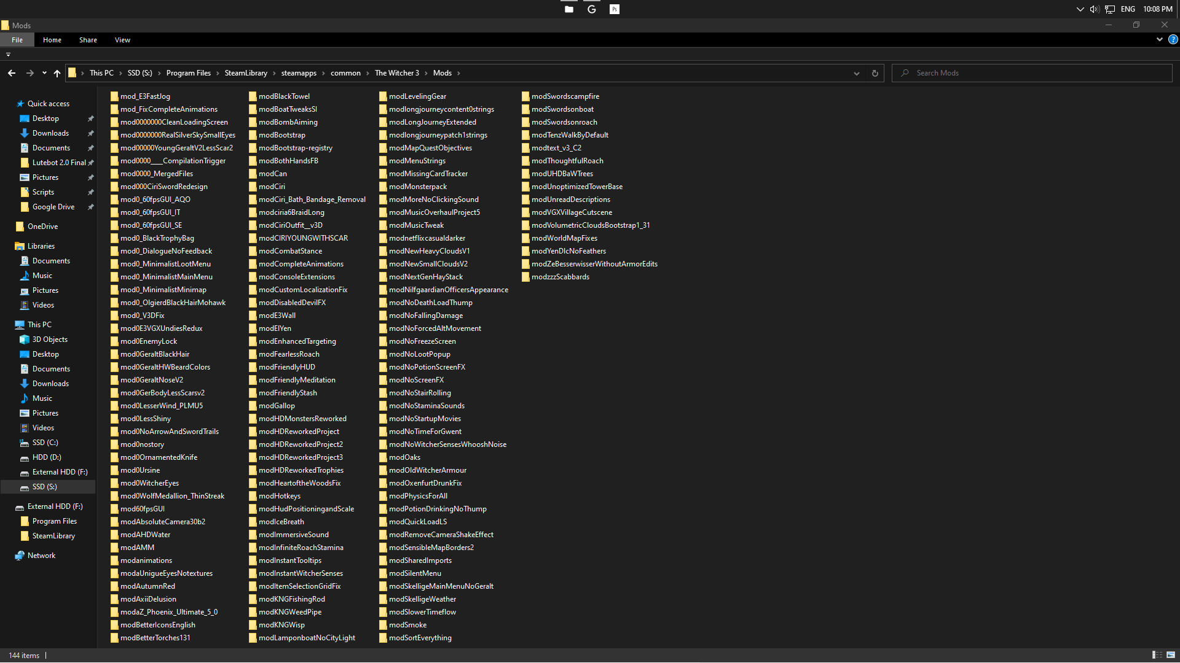Image resolution: width=1180 pixels, height=663 pixels.
Task: Click the modBlackTowel folder icon
Action: tap(253, 96)
